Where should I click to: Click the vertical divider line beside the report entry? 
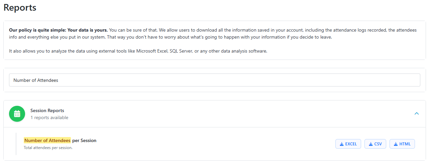click(x=16, y=144)
